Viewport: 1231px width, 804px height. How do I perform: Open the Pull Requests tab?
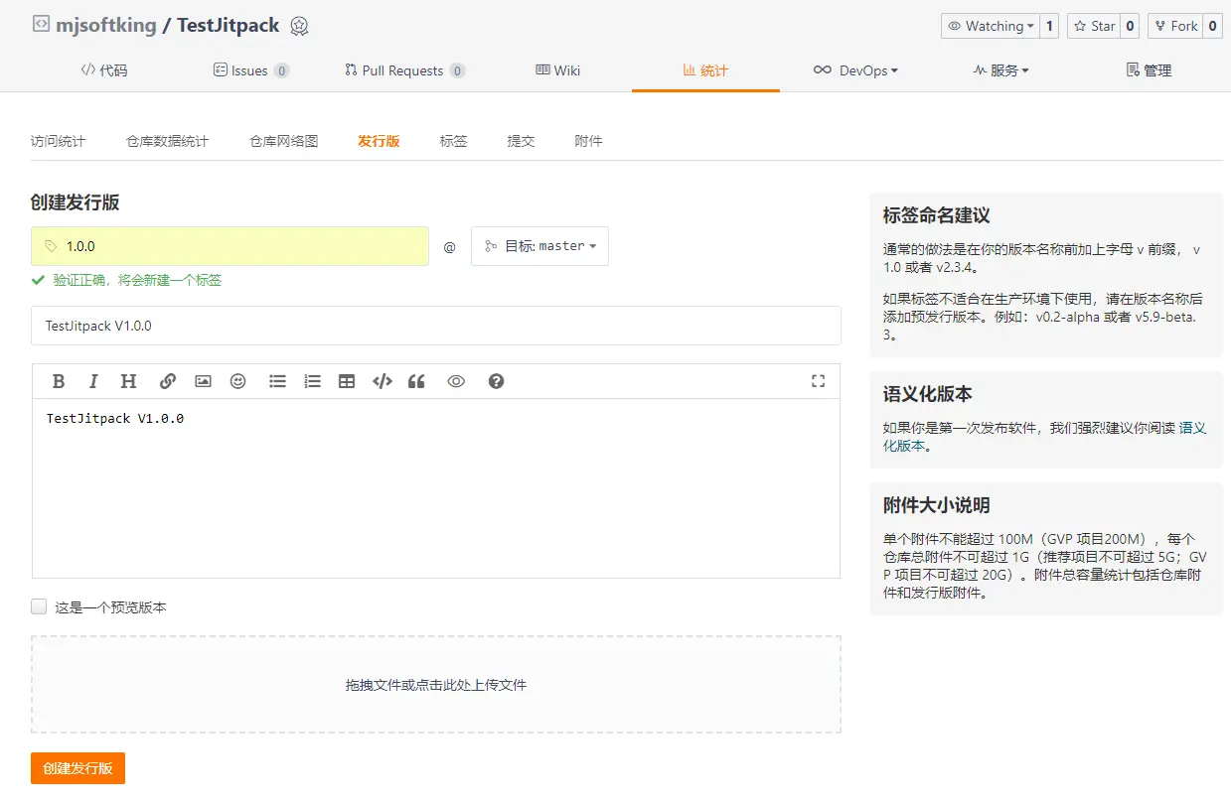pyautogui.click(x=403, y=70)
